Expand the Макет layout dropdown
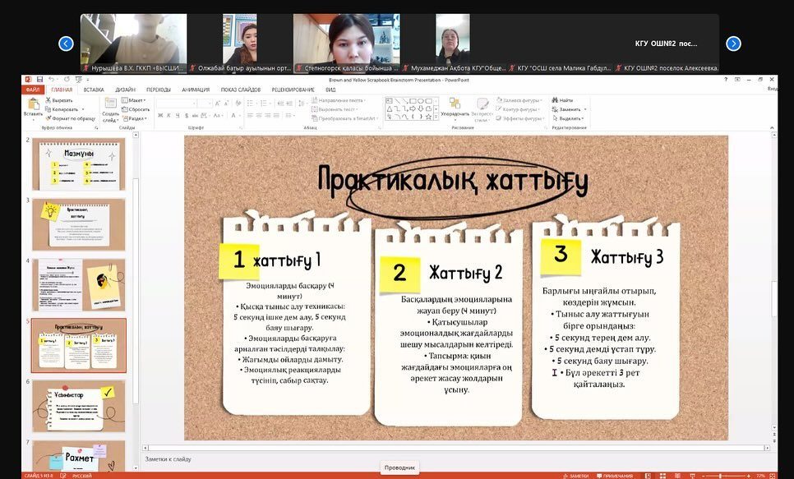Screen dimensions: 794x479 (x=135, y=100)
